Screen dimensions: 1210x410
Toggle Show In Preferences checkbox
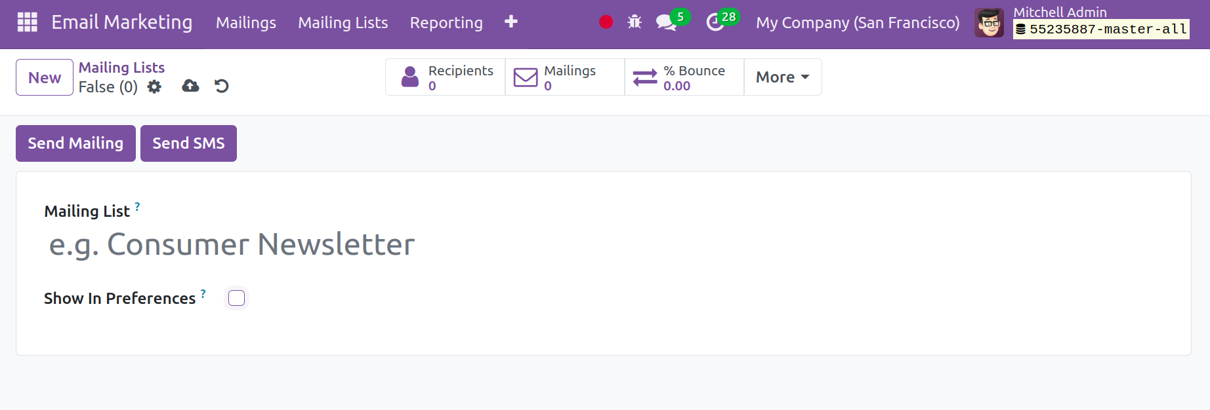click(x=236, y=298)
